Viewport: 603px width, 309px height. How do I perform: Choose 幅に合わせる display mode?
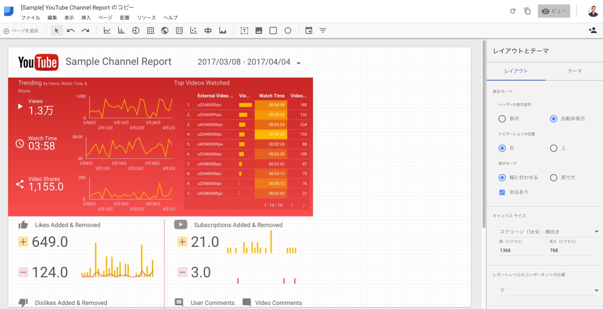coord(502,178)
